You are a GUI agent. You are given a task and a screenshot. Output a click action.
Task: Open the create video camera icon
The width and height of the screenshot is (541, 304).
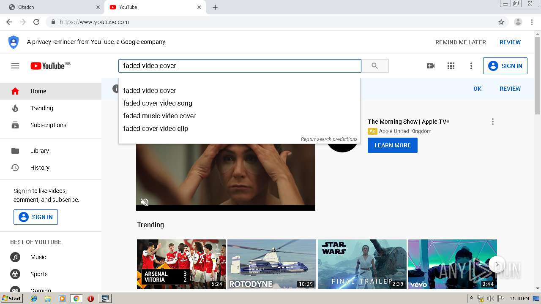431,66
